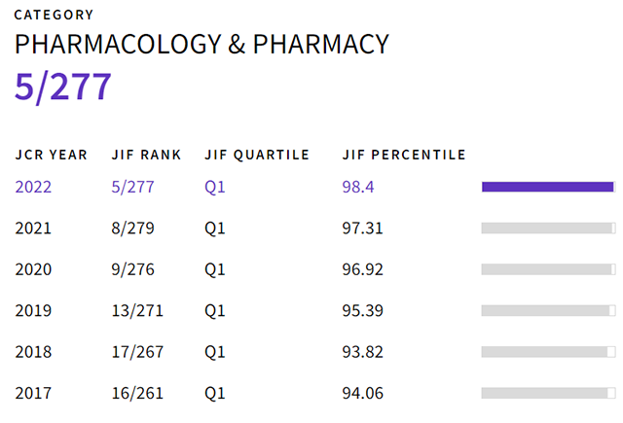623x423 pixels.
Task: Select the 2021 year cell
Action: 34,228
